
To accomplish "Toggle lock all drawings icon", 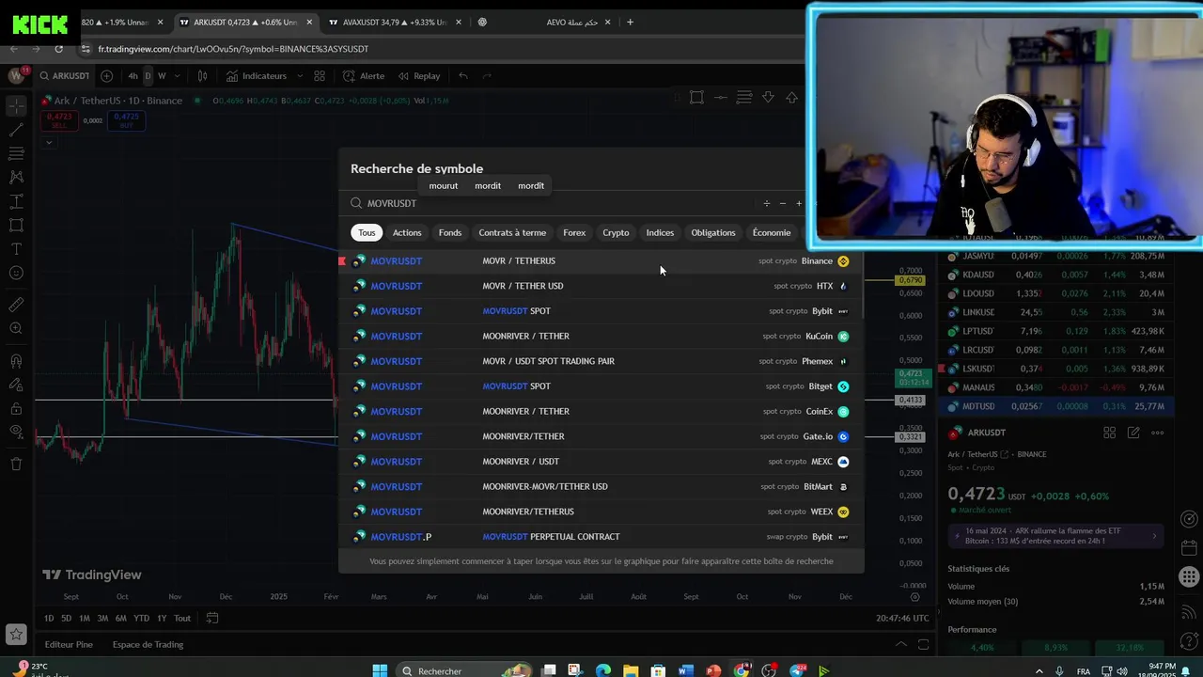I will click(16, 408).
